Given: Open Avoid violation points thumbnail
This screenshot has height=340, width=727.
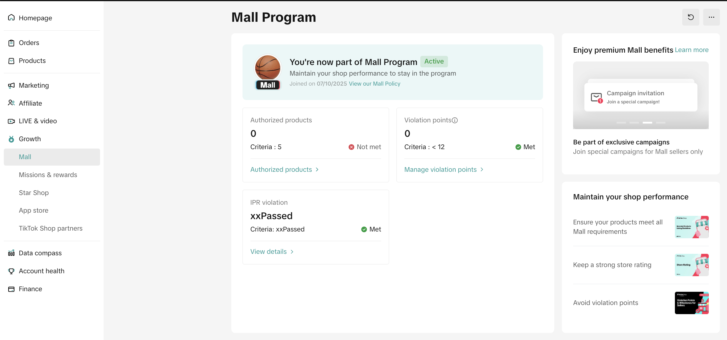Looking at the screenshot, I should tap(691, 303).
